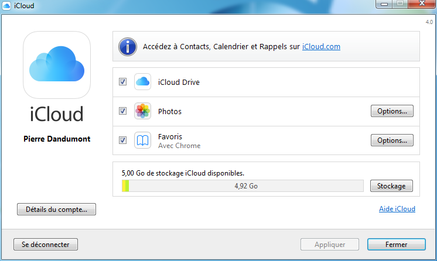Click the storage usage bar showing 4,92 Go
437x261 pixels.
243,186
